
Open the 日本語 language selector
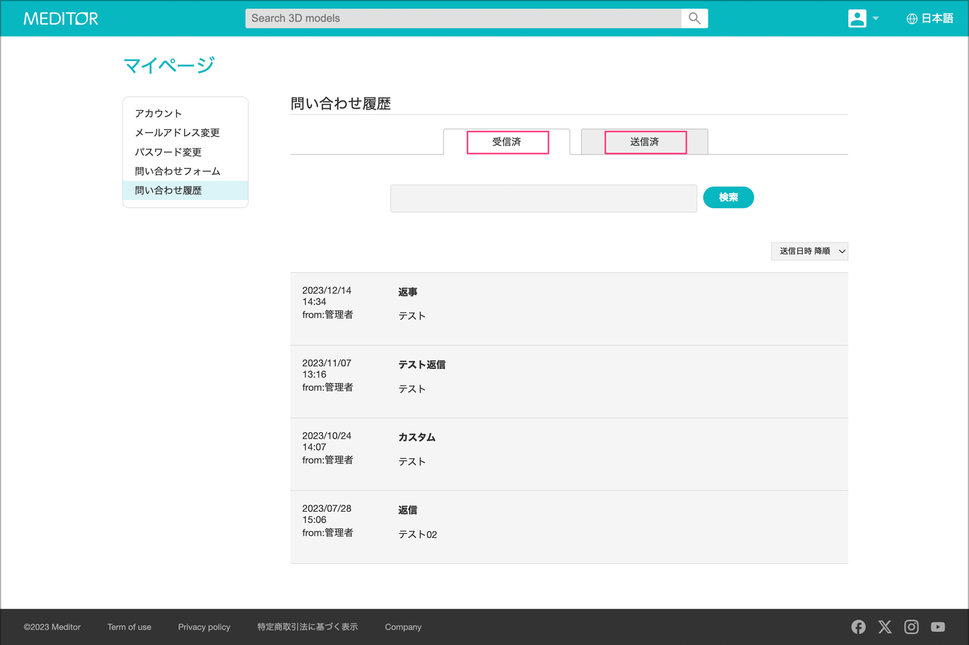pyautogui.click(x=937, y=18)
